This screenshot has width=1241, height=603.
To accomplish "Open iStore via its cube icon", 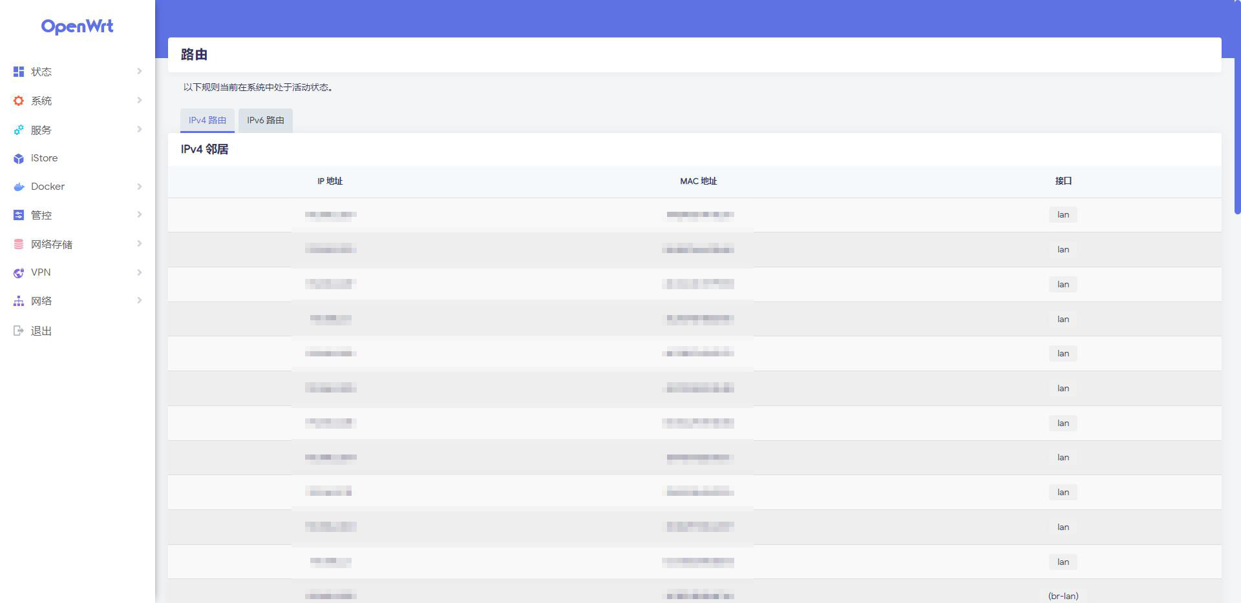I will 19,158.
